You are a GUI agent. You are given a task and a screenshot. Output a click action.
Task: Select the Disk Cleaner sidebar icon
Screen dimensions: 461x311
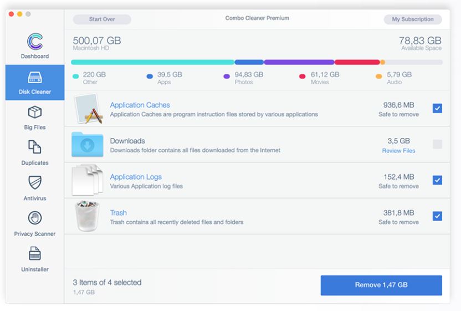(34, 78)
